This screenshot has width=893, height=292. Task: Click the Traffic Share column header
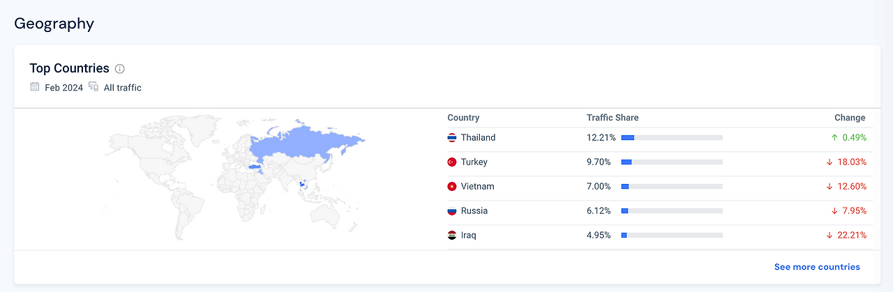(x=613, y=118)
